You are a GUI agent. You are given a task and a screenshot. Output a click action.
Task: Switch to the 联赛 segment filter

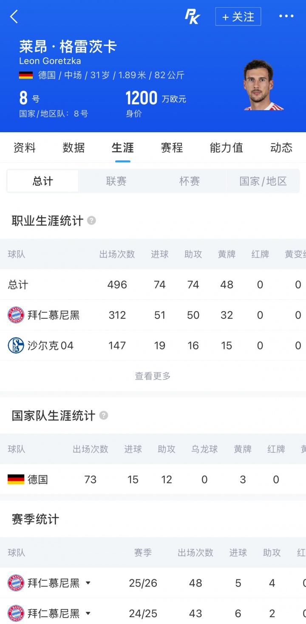click(116, 182)
